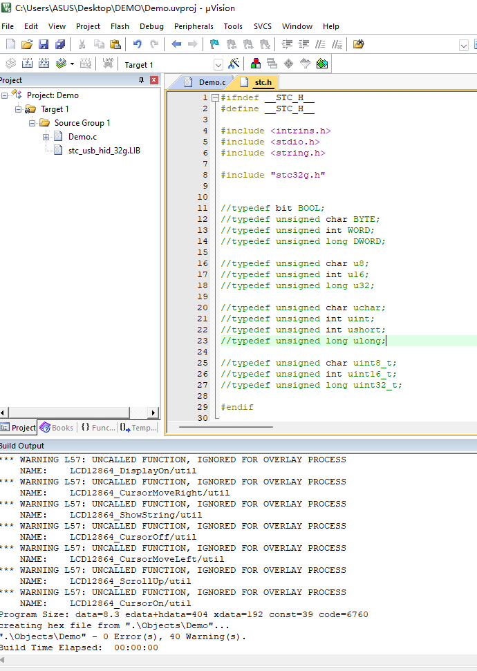Click the Translate current file icon
The height and width of the screenshot is (671, 477).
pyautogui.click(x=10, y=64)
